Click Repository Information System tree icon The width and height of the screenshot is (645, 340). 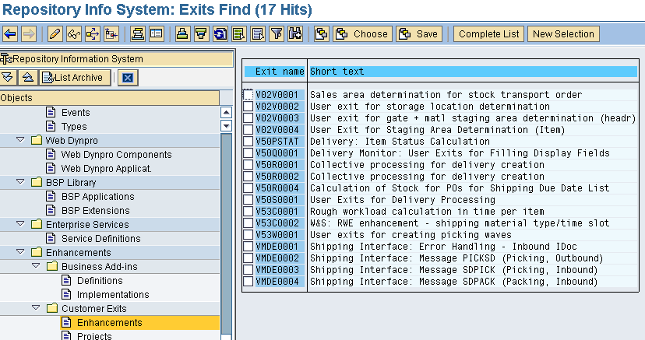6,59
